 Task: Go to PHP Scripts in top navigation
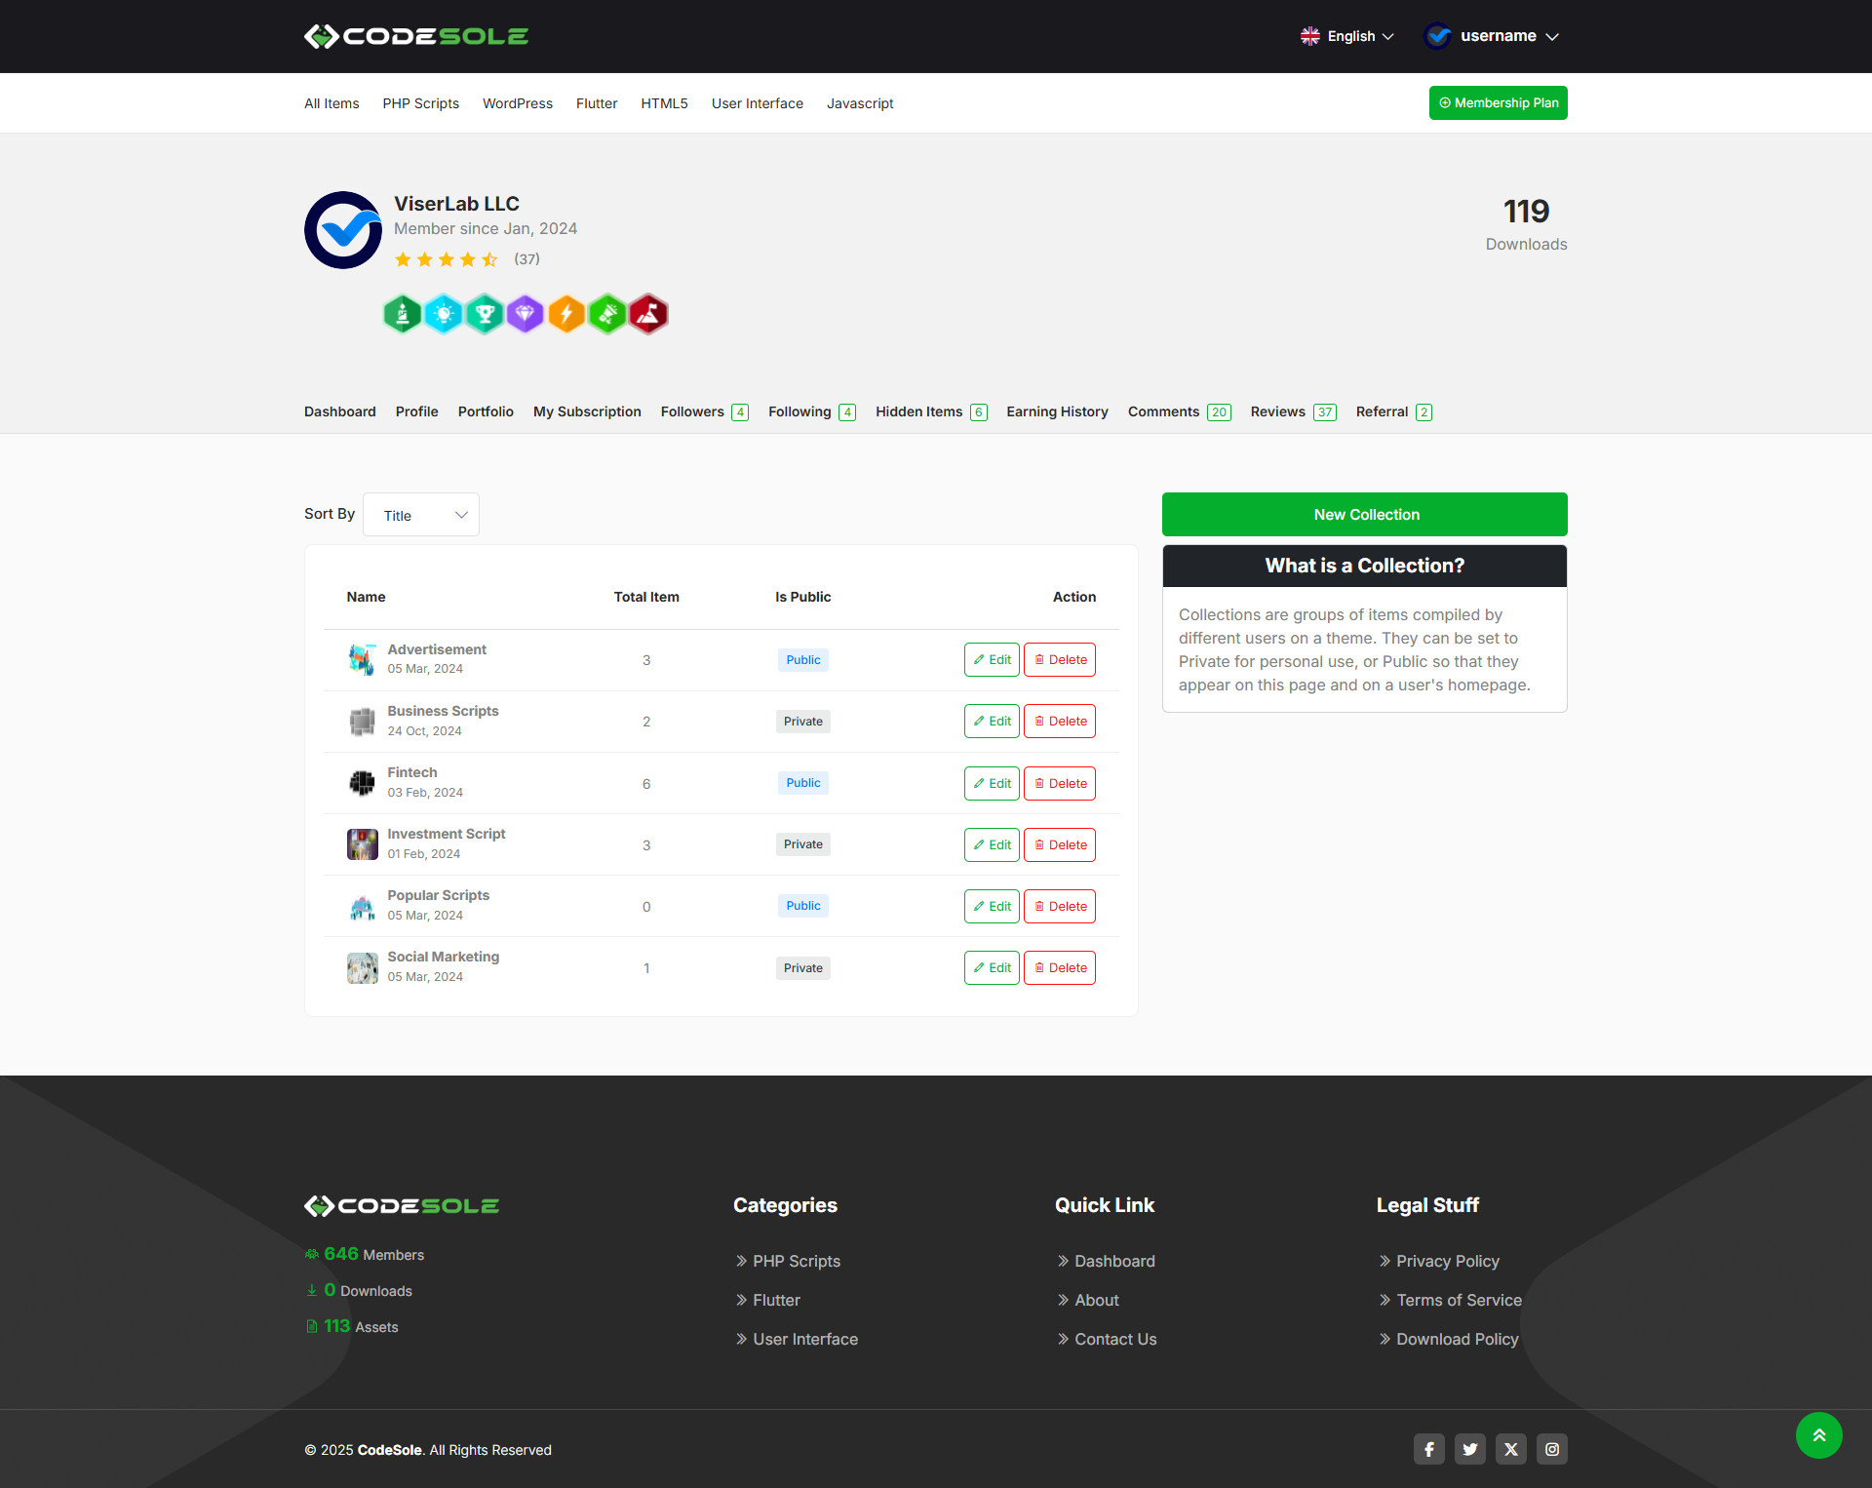tap(420, 103)
